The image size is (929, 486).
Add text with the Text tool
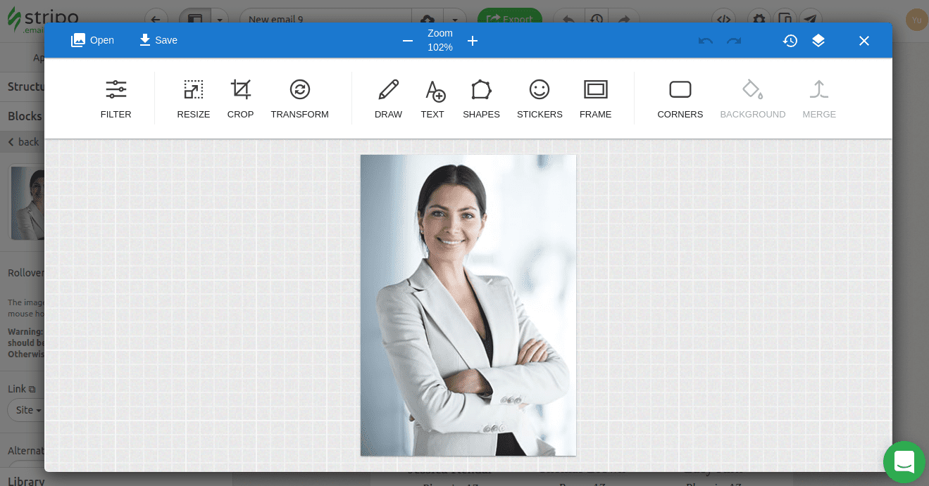coord(432,99)
